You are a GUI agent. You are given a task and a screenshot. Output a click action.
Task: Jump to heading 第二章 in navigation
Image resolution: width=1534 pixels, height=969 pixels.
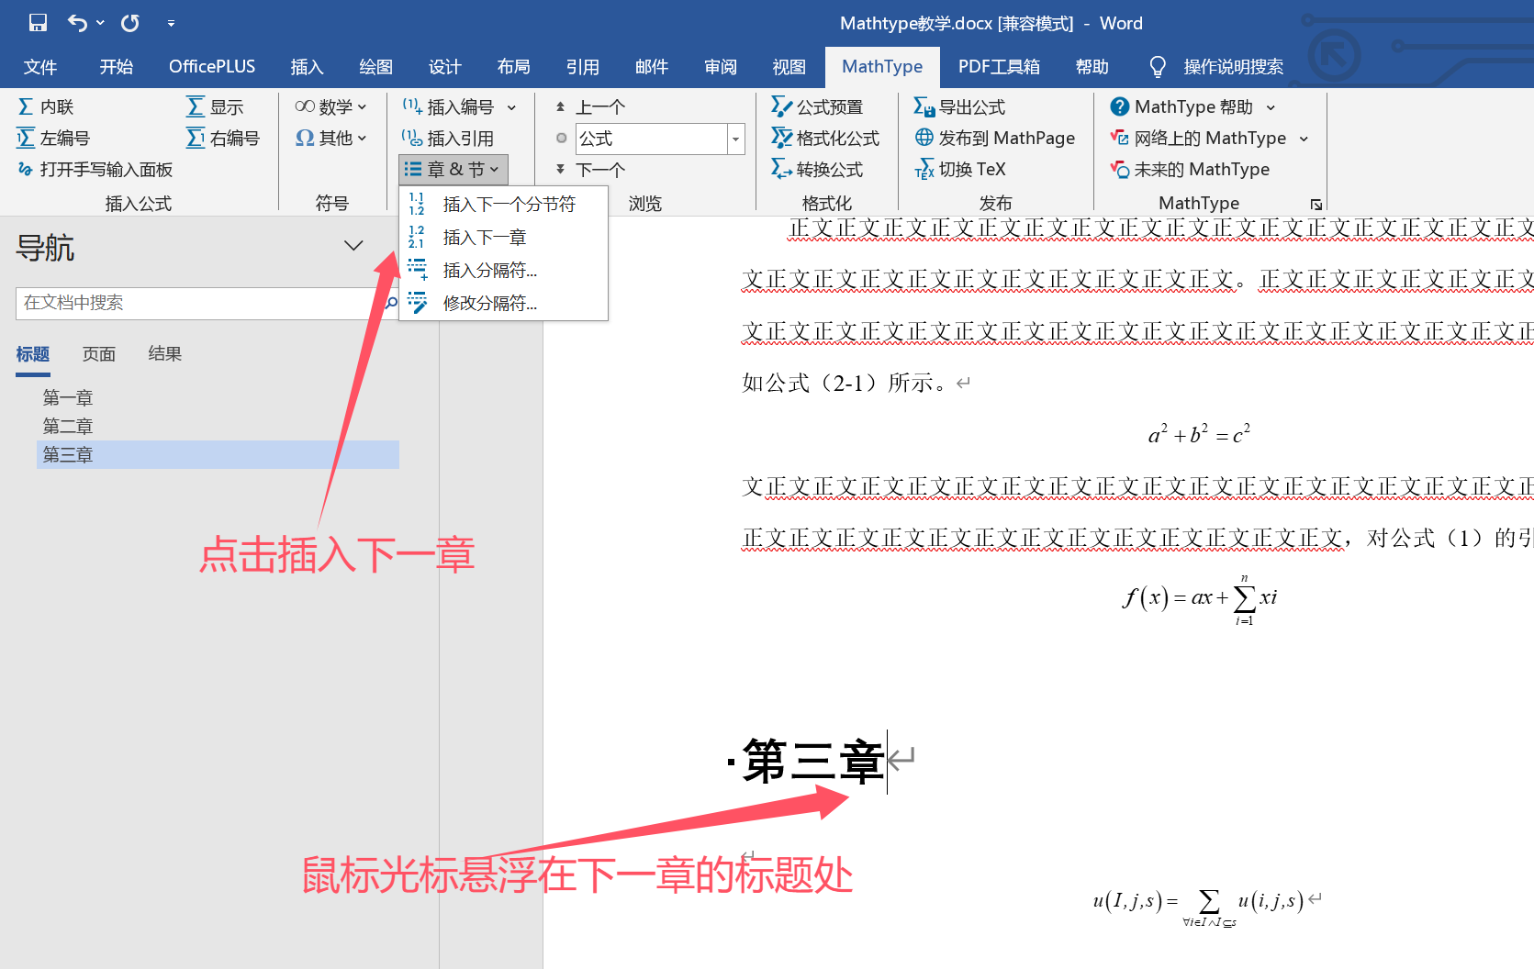(68, 427)
